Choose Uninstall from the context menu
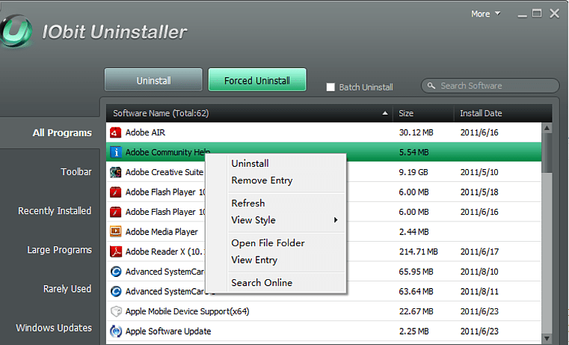The width and height of the screenshot is (569, 345). tap(250, 163)
